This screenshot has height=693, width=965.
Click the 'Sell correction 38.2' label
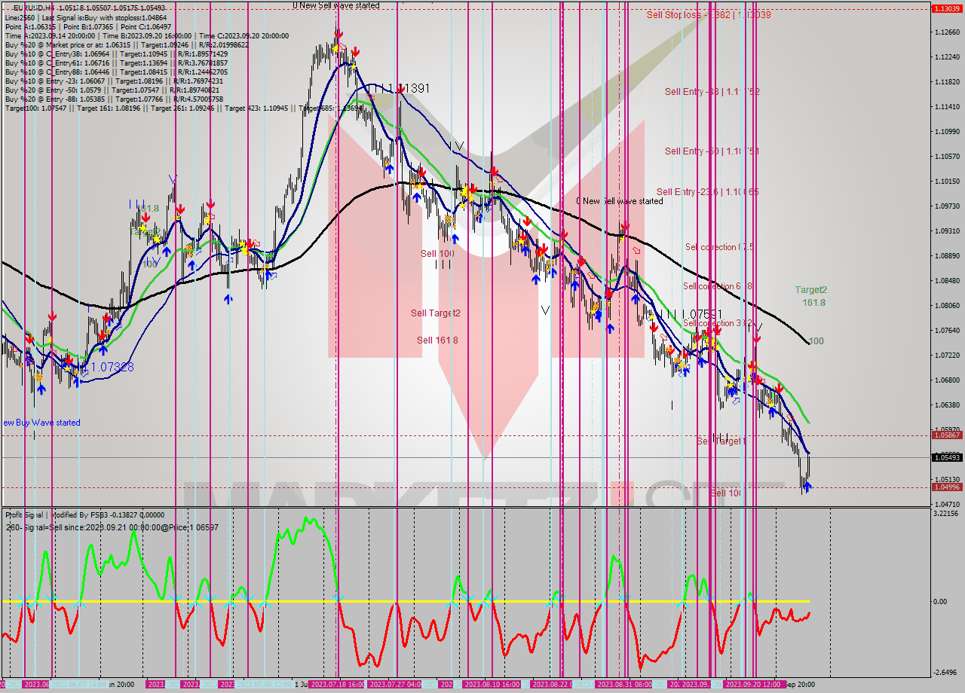coord(718,323)
